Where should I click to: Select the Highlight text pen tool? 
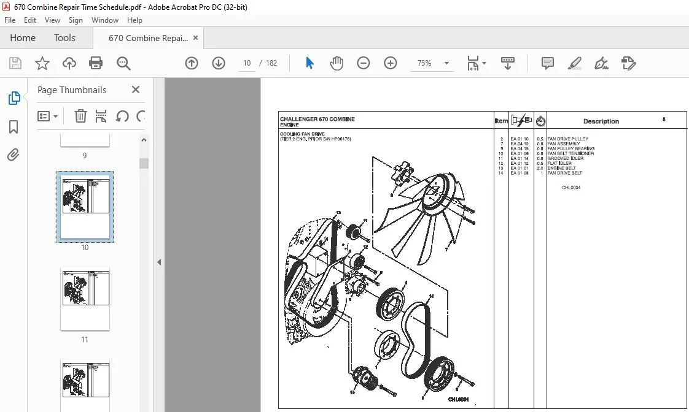tap(575, 63)
